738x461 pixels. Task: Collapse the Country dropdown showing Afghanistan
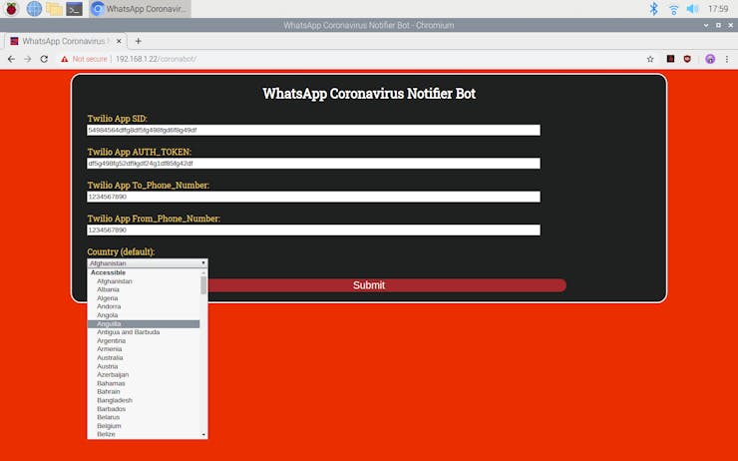tap(148, 263)
